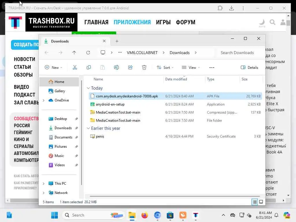296x222 pixels.
Task: Click ПОДКАСТ link in Trashbox sidebar
Action: (x=25, y=95)
